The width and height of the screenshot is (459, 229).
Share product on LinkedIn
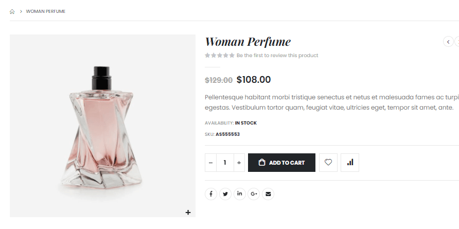click(239, 194)
